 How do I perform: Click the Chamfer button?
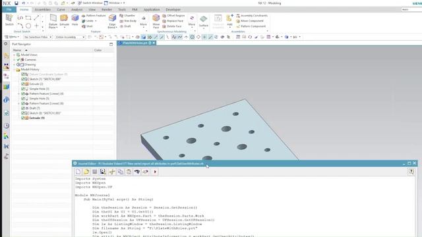[127, 16]
